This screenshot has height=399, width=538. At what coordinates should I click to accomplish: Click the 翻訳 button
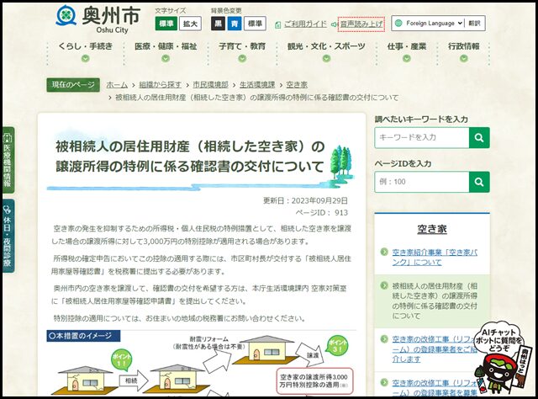pos(474,24)
